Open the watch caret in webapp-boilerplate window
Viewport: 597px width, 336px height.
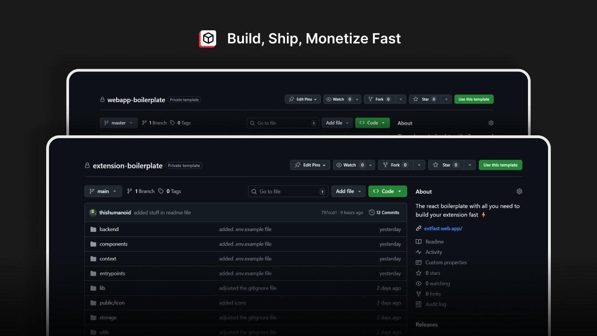(358, 99)
